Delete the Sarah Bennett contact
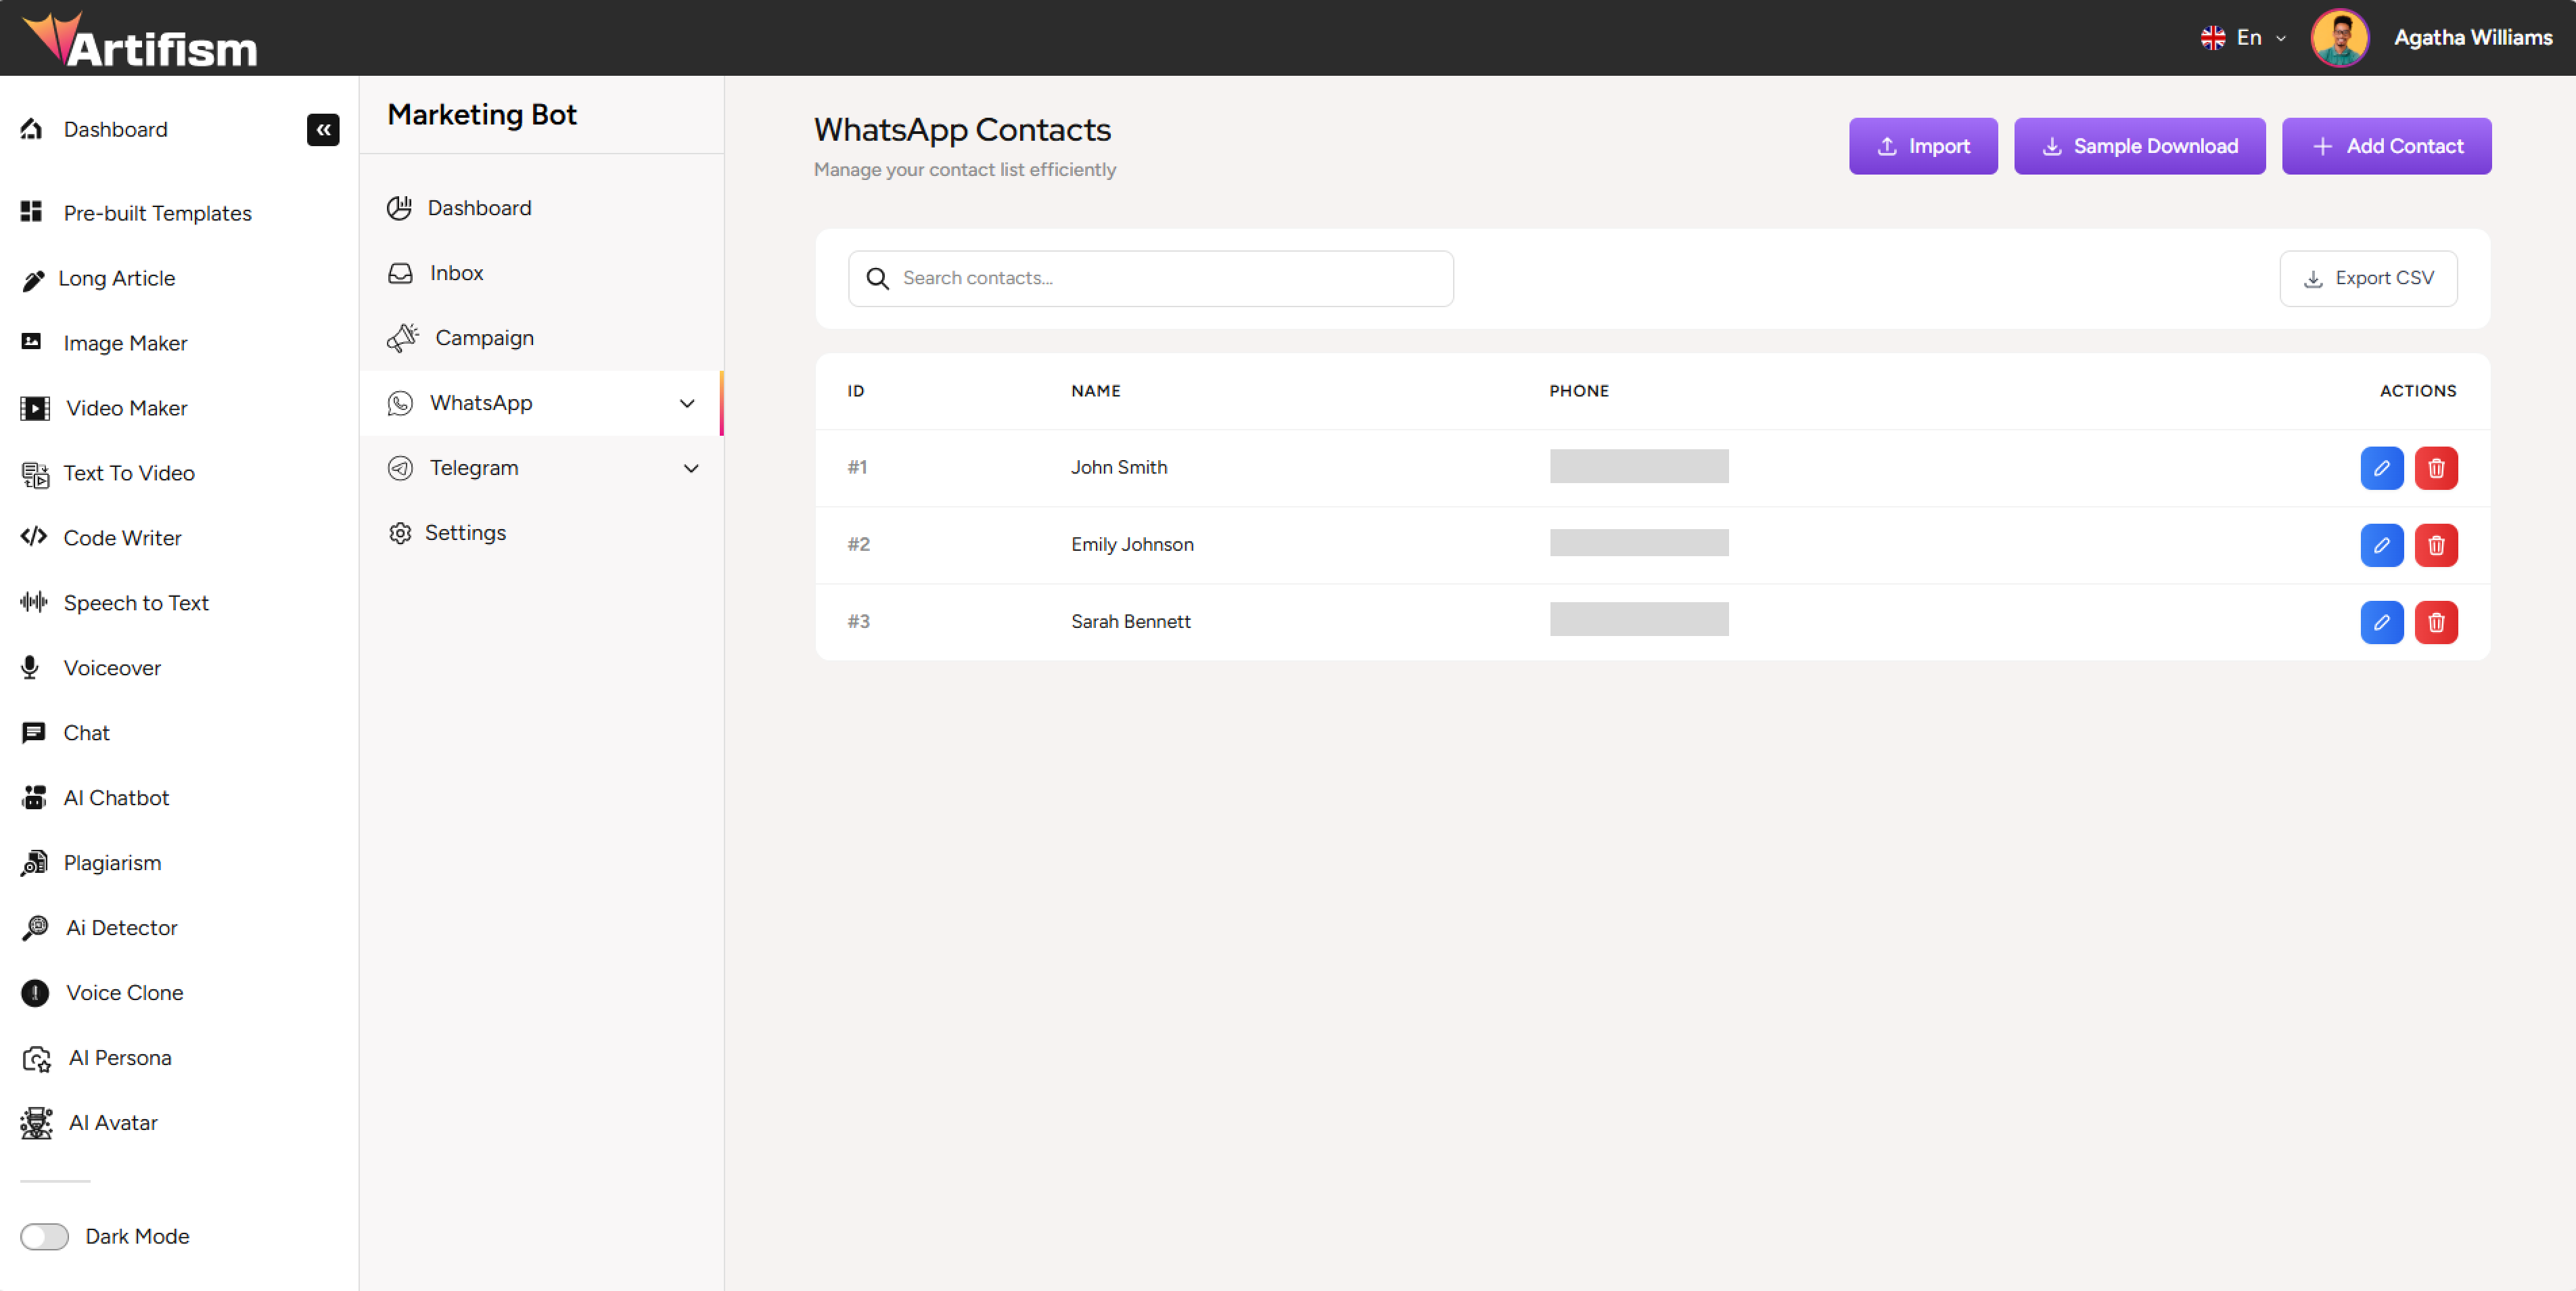 (x=2436, y=622)
